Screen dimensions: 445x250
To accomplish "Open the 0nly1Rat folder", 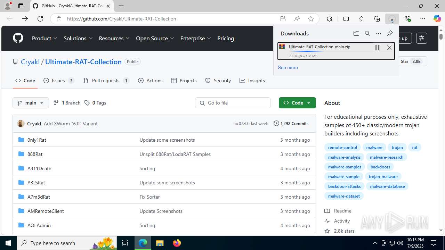I will tap(37, 140).
